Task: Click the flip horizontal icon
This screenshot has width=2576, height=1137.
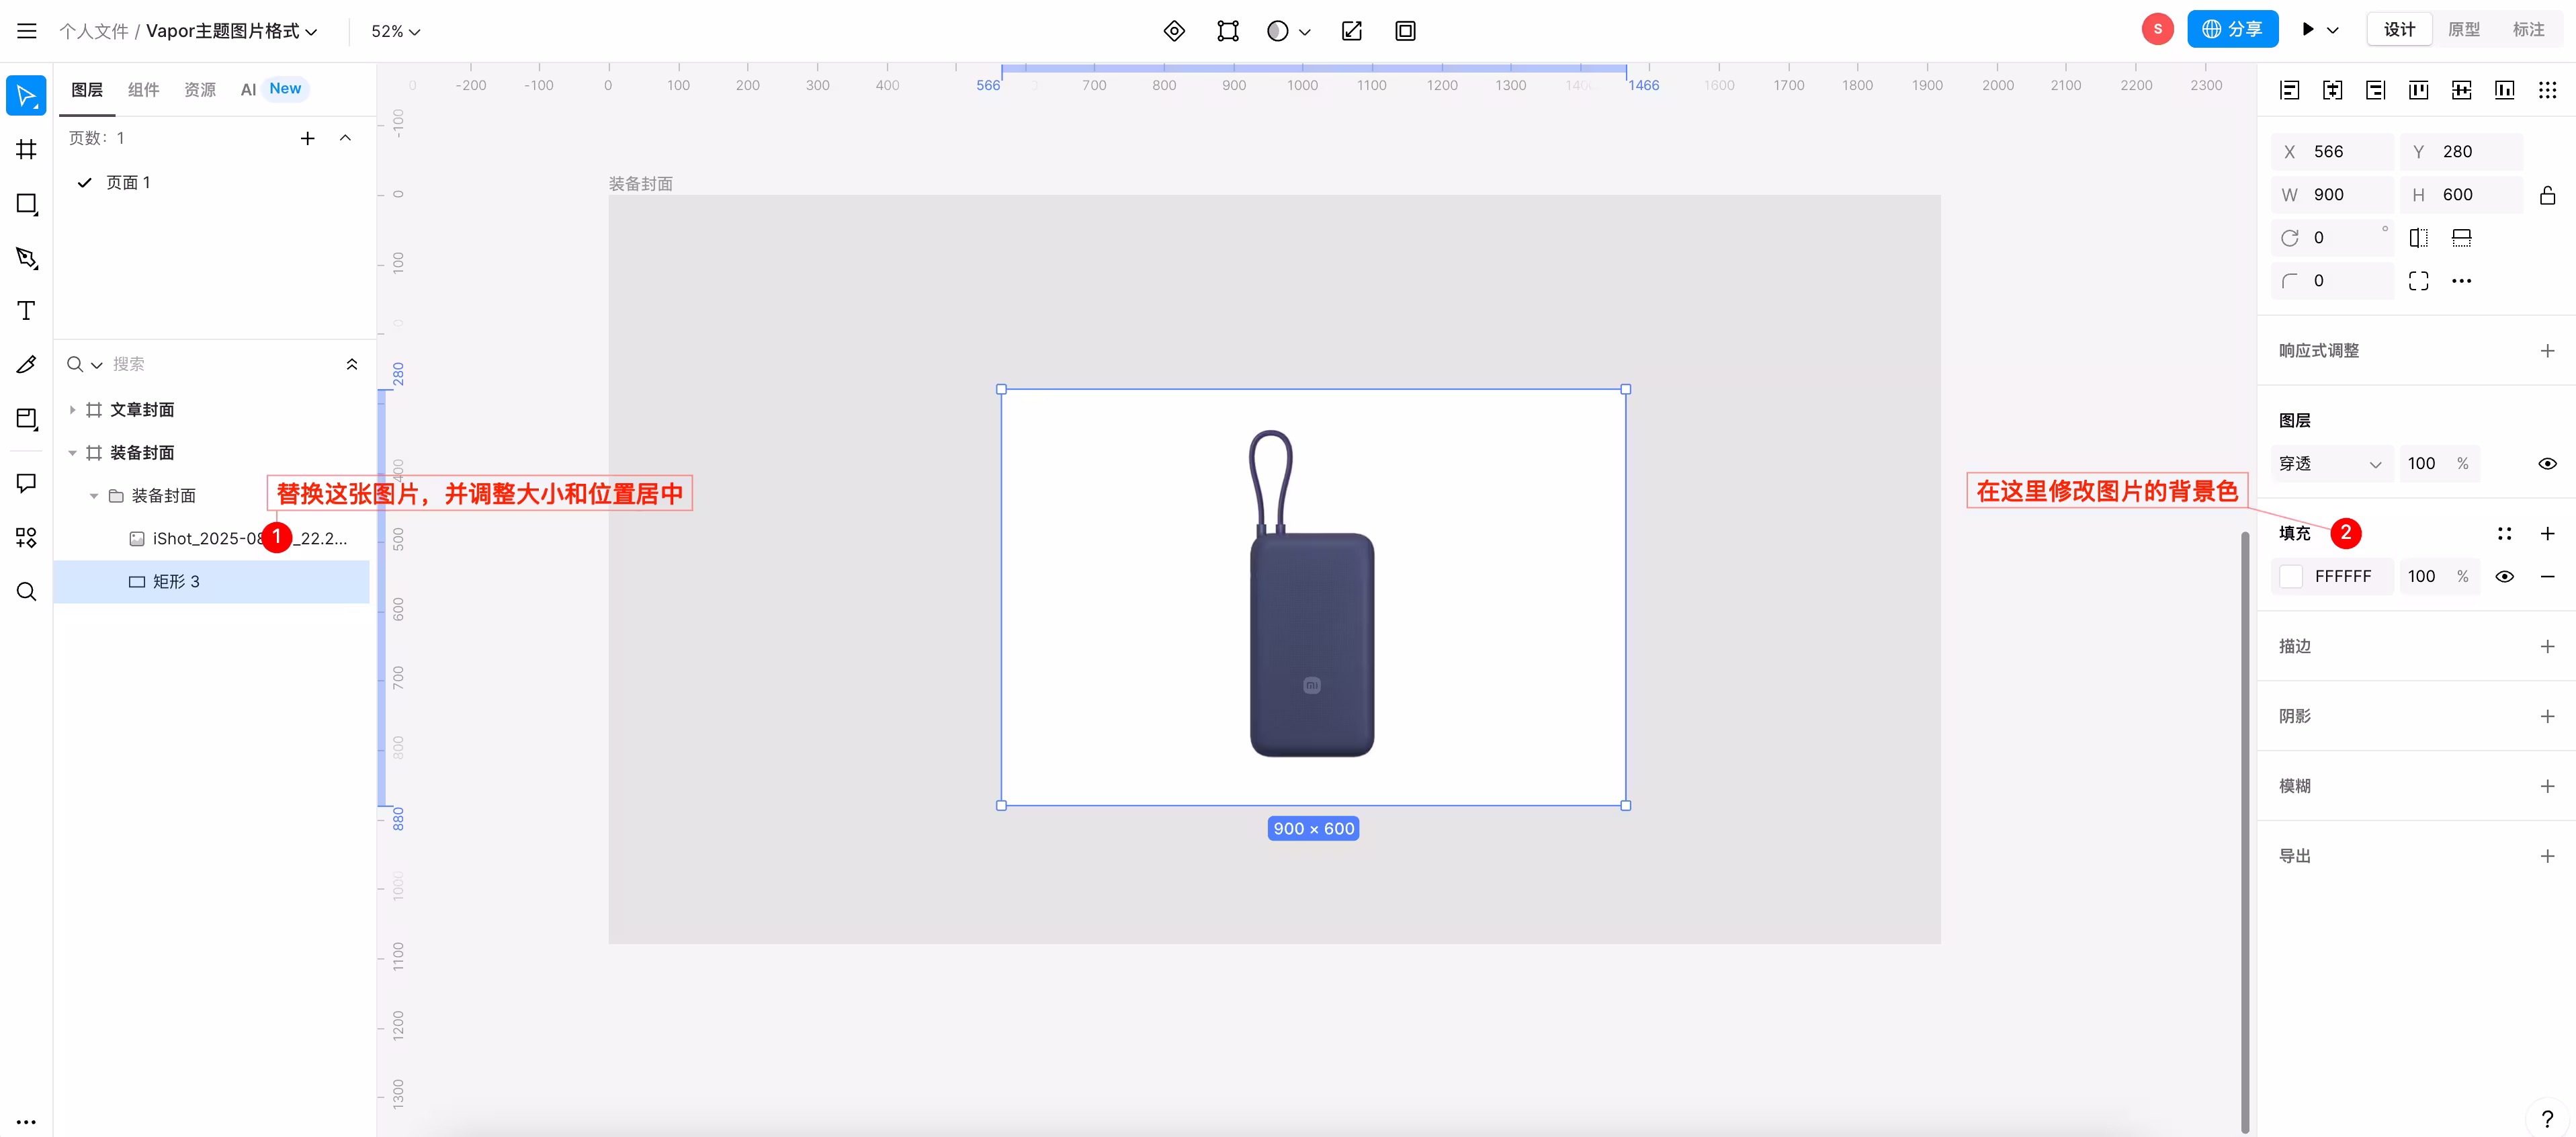Action: coord(2418,238)
